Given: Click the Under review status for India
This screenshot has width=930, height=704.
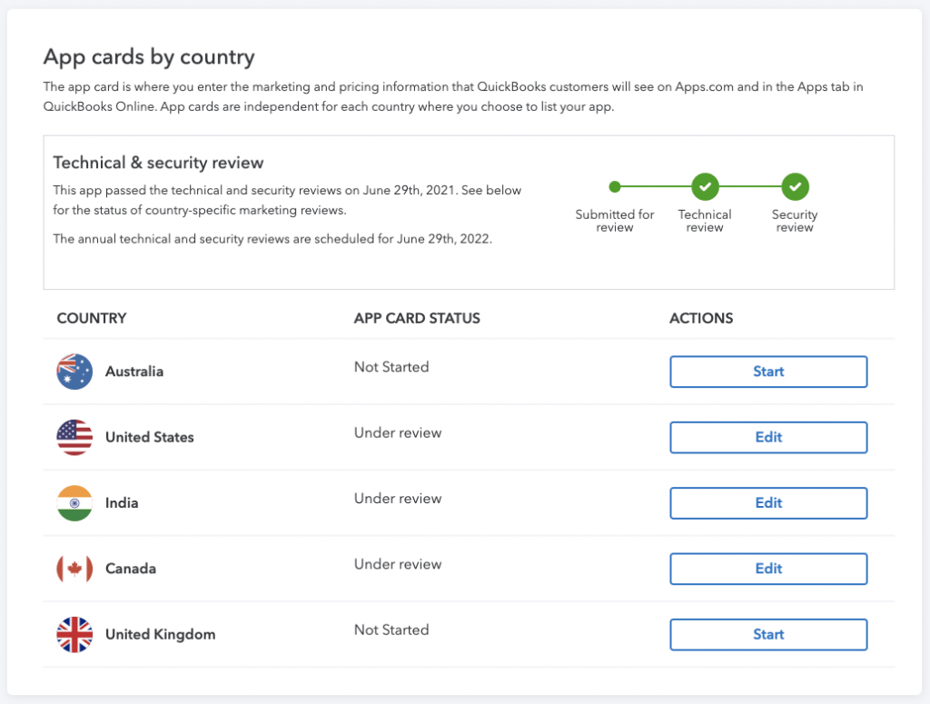Looking at the screenshot, I should pyautogui.click(x=398, y=498).
